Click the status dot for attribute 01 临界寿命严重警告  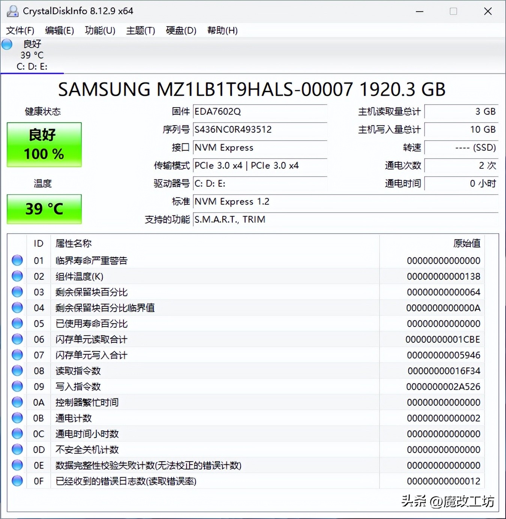click(x=17, y=260)
